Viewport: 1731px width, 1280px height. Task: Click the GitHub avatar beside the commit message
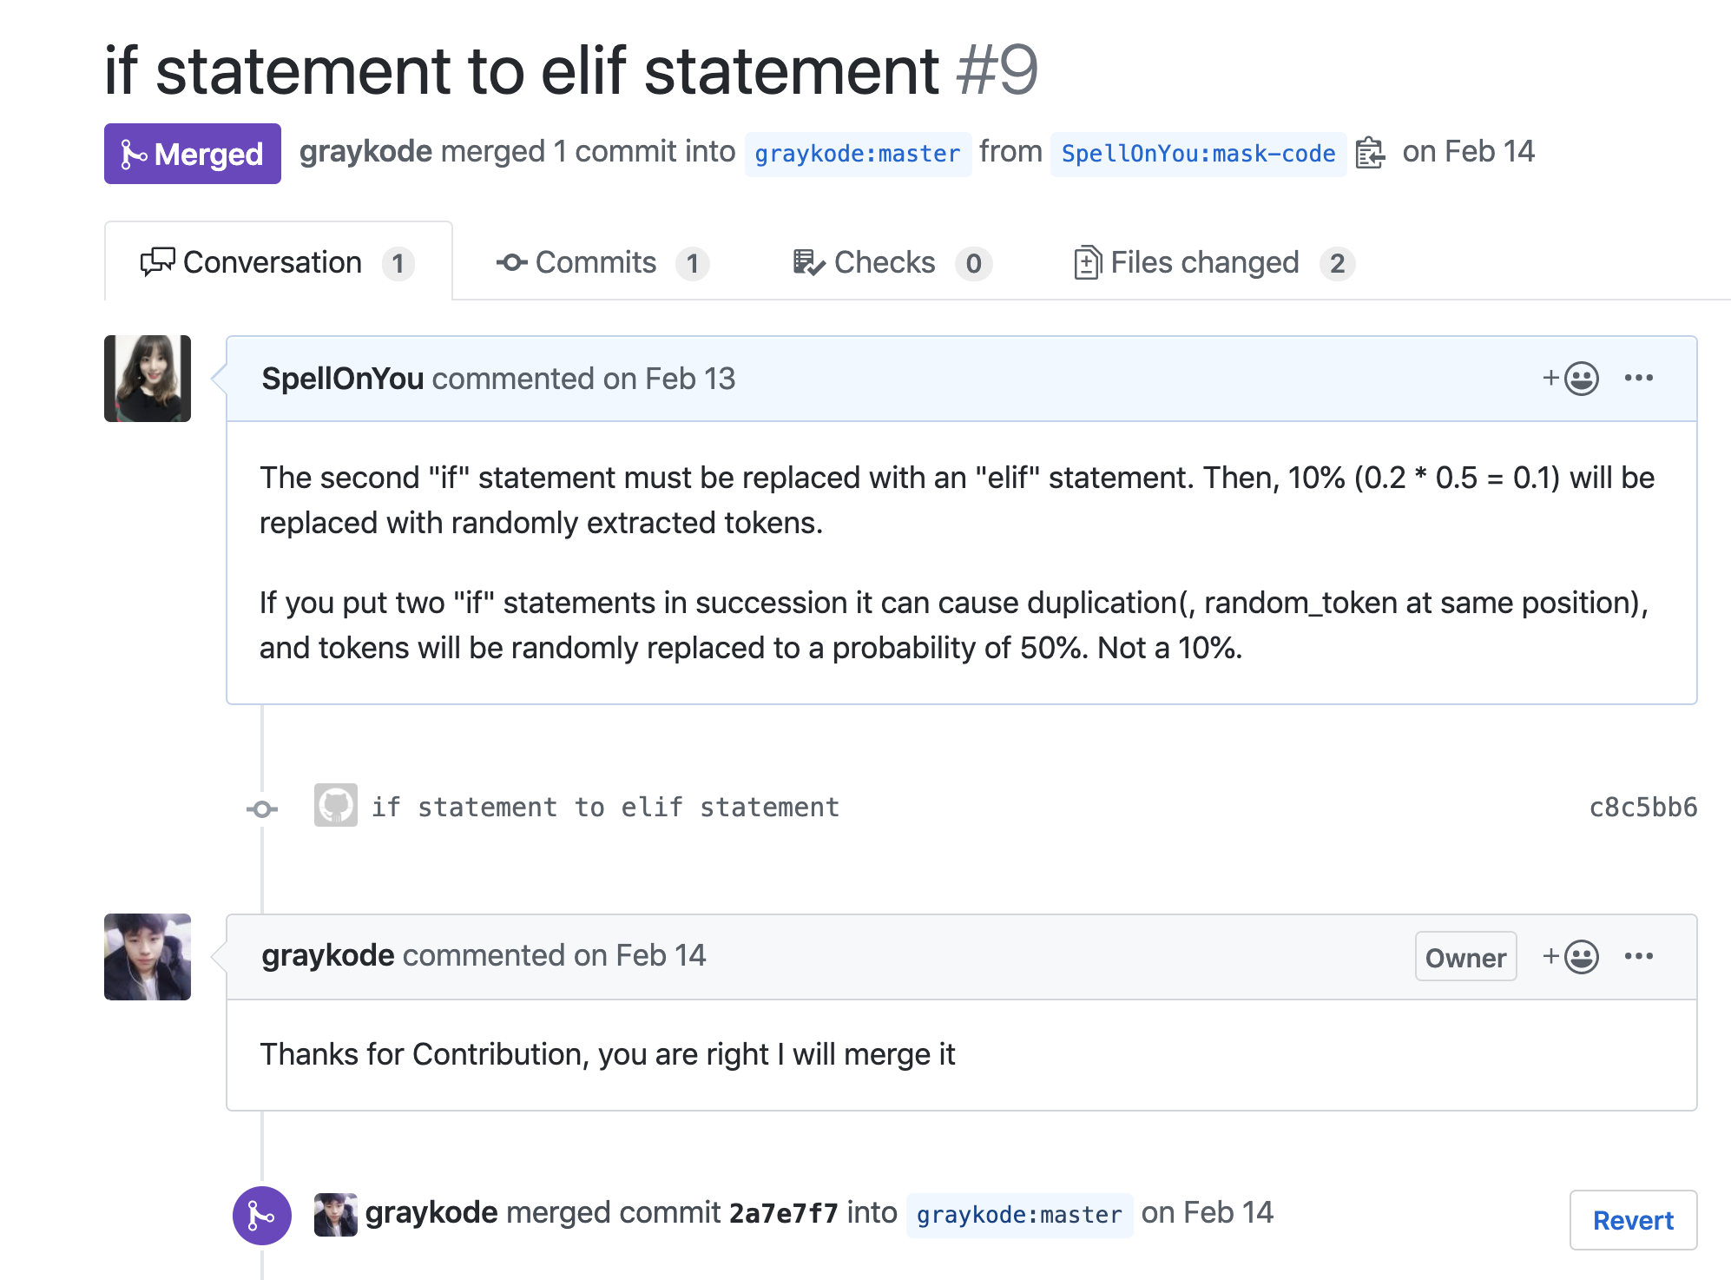pos(336,806)
